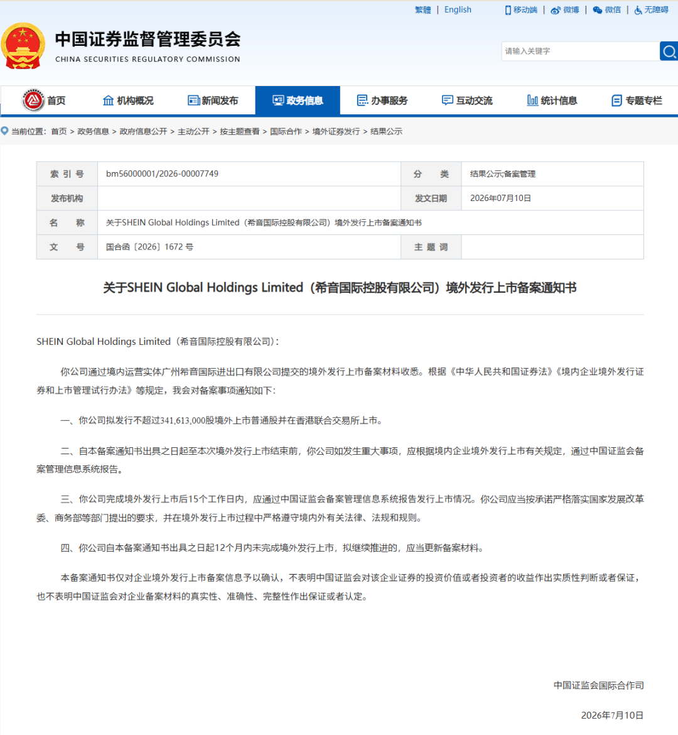Screen dimensions: 678x735
Task: Open the 专题专栏 navigation tab
Action: click(637, 101)
